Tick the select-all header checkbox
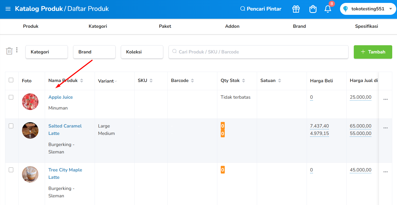Image resolution: width=397 pixels, height=205 pixels. [x=11, y=80]
